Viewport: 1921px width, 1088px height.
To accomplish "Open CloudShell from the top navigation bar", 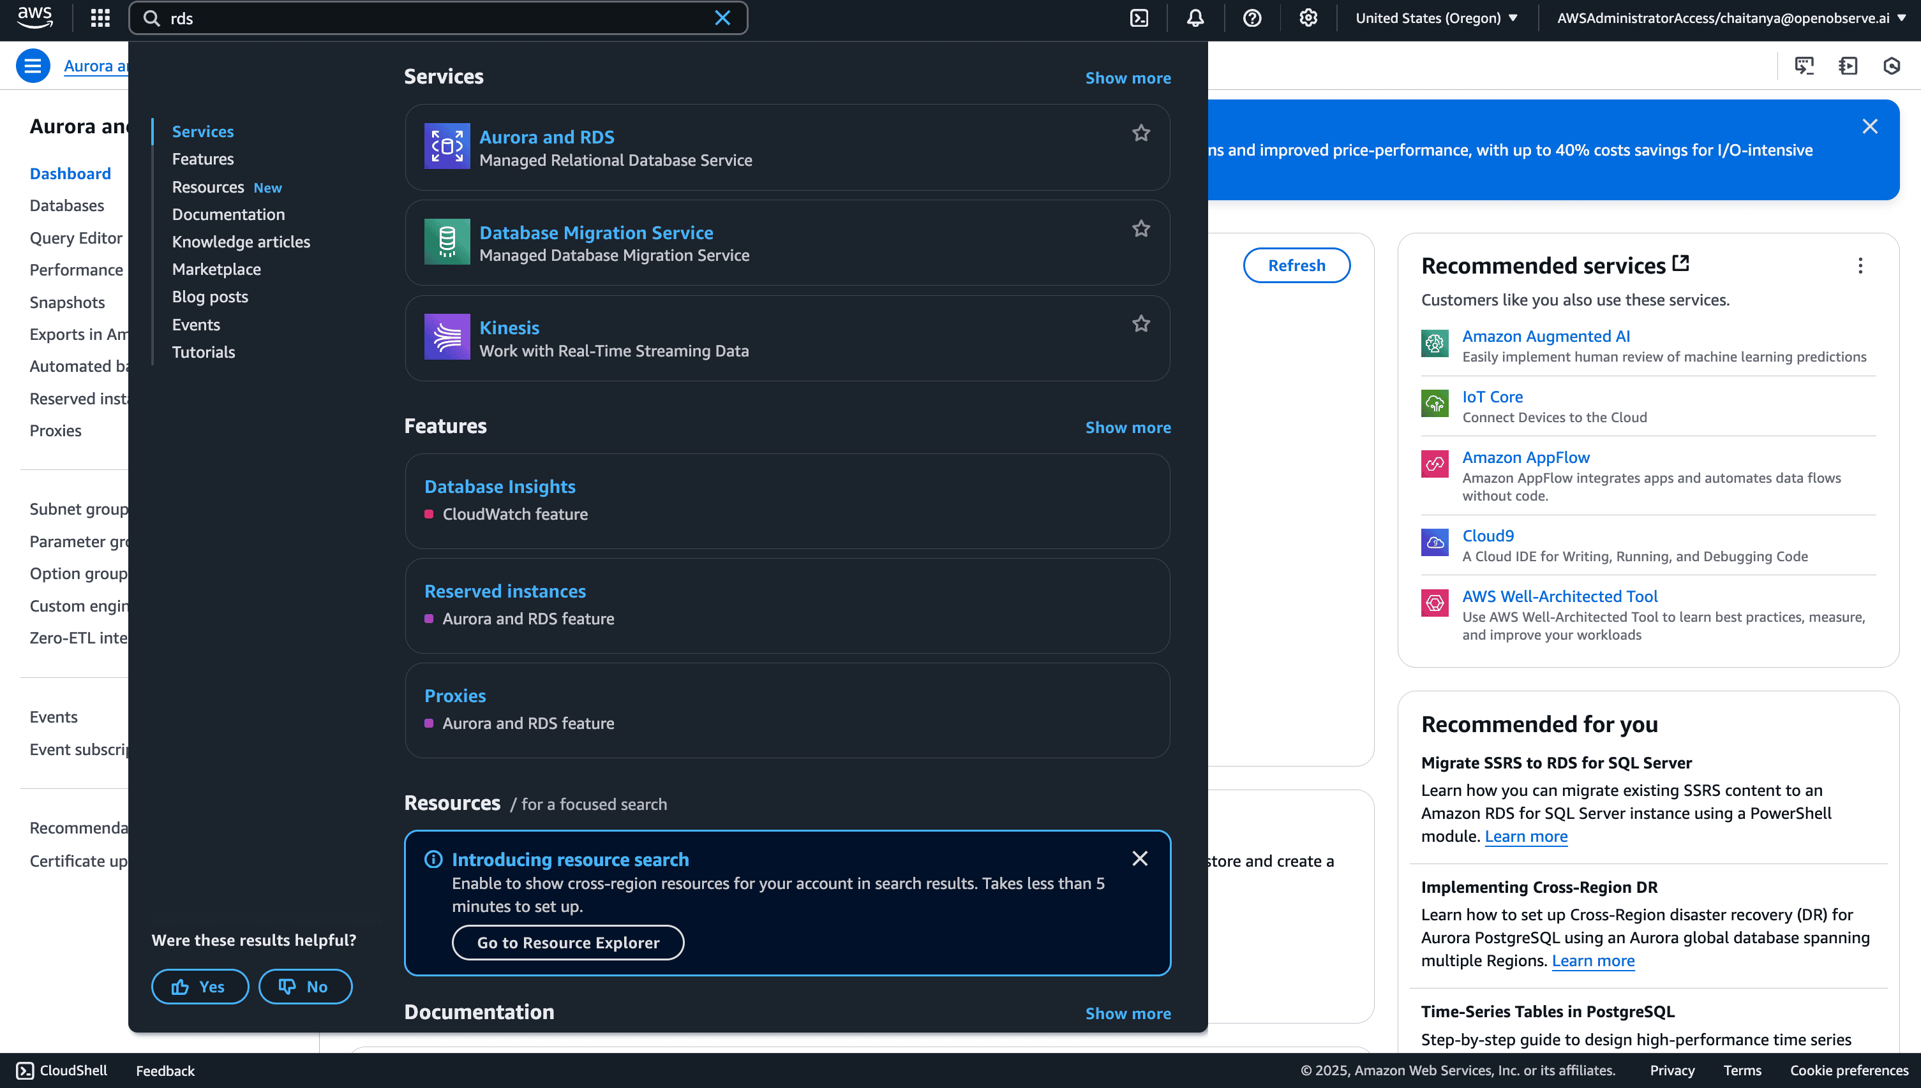I will 1138,18.
